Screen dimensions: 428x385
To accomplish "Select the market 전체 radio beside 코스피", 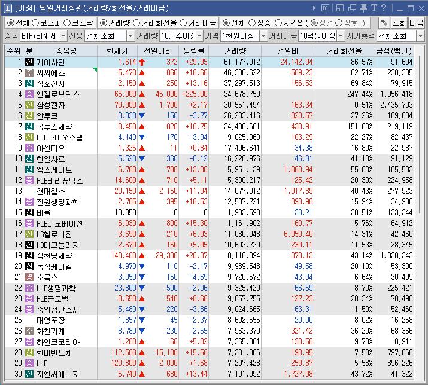I will point(10,23).
